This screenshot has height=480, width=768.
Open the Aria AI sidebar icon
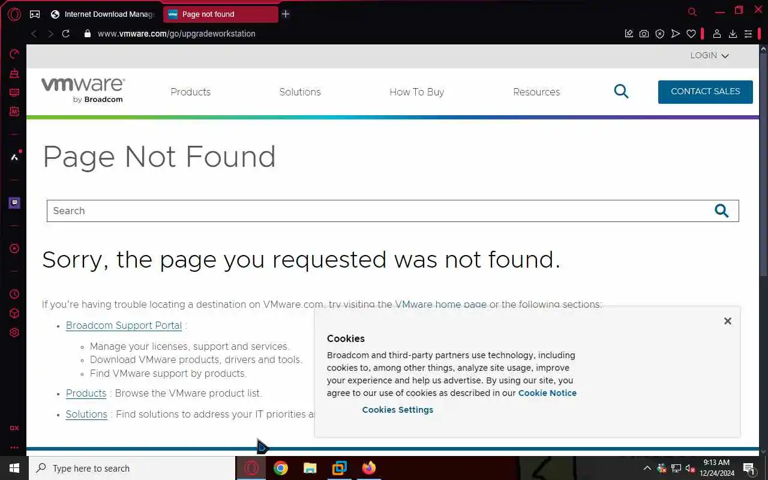(14, 157)
